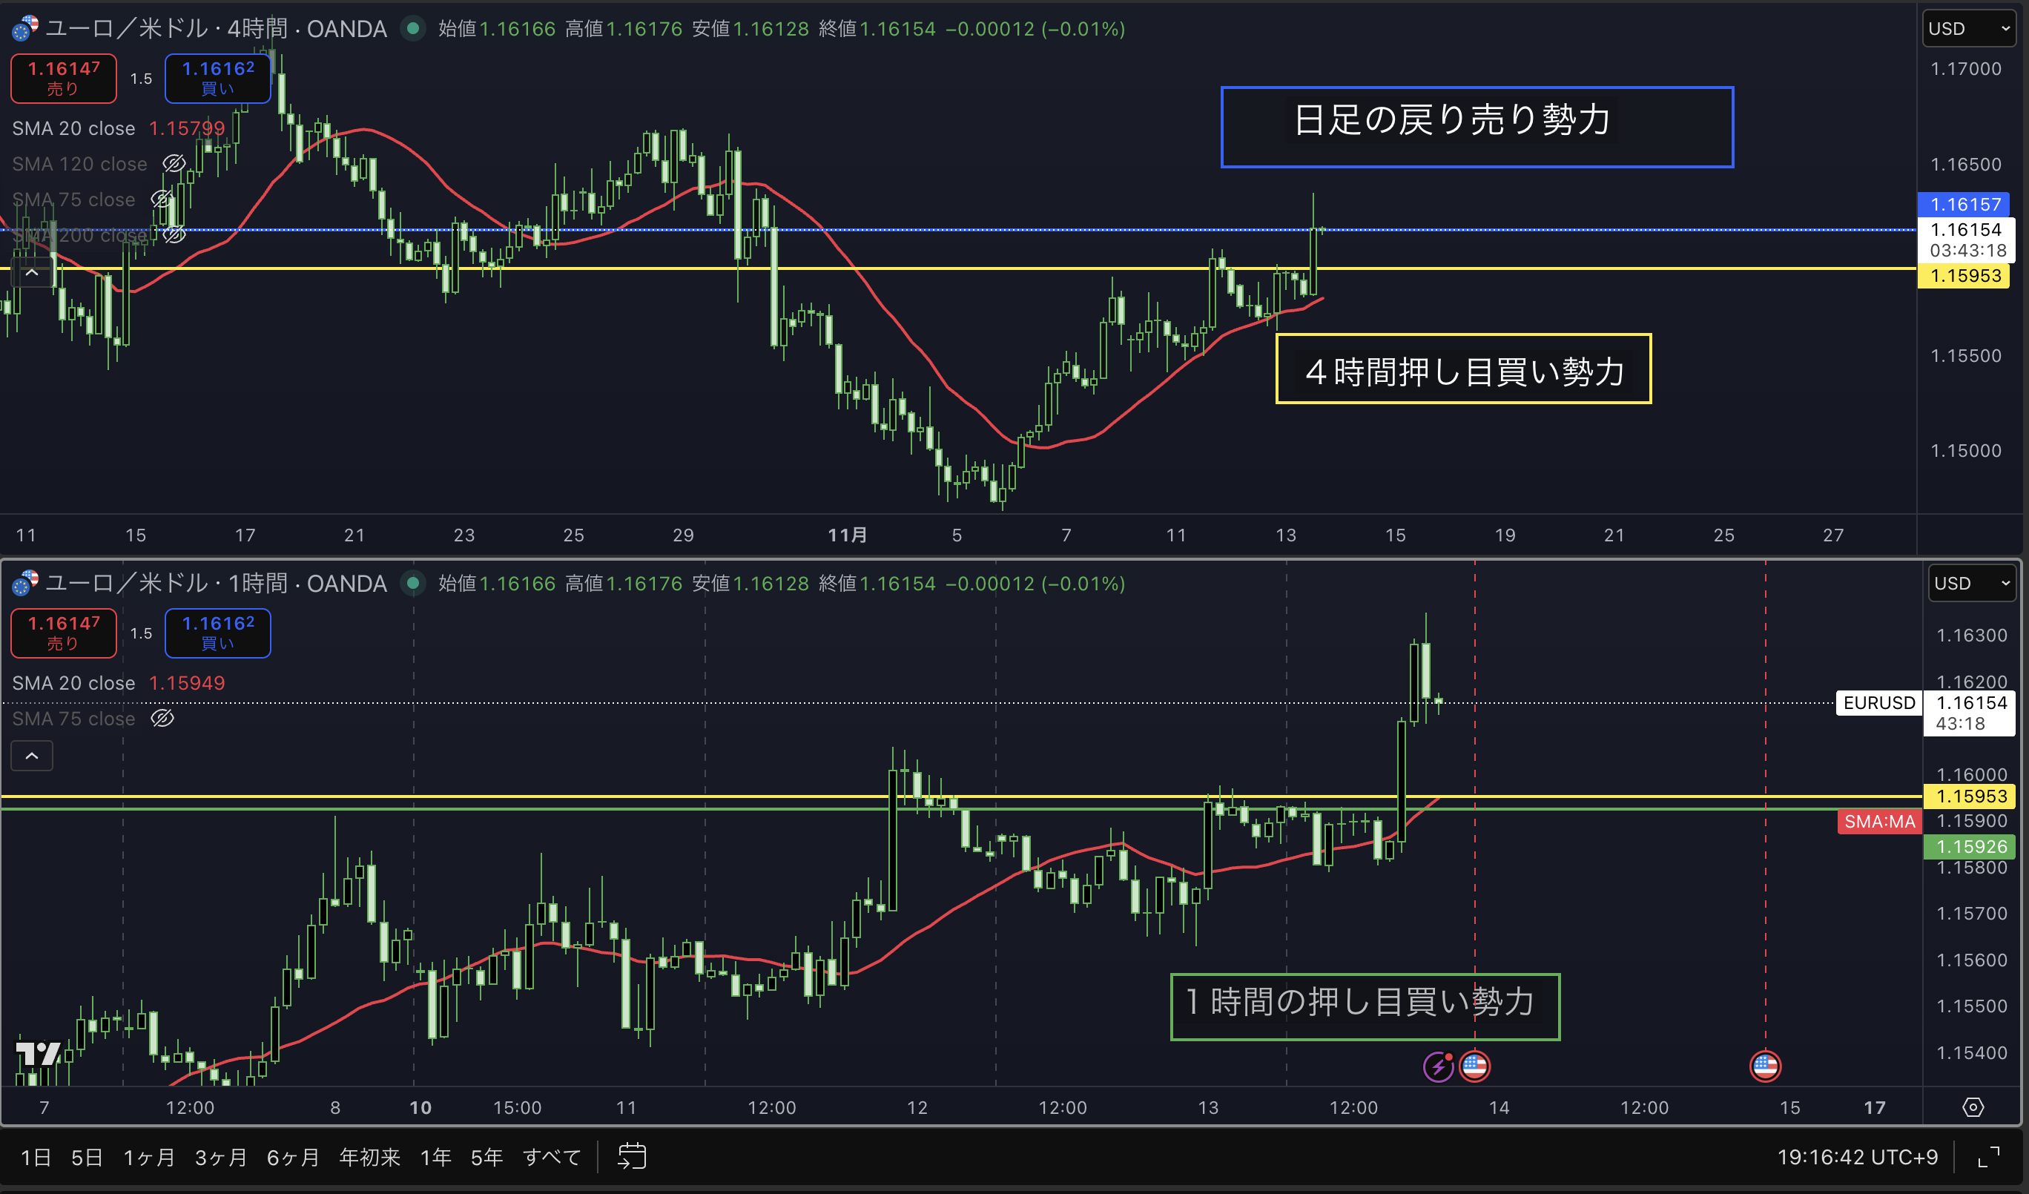
Task: Open the USD currency dropdown in upper chart
Action: pyautogui.click(x=1969, y=29)
